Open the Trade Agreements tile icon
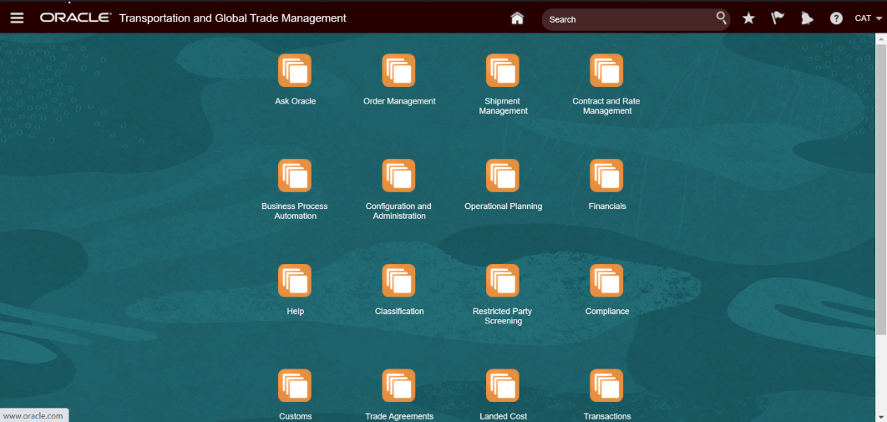This screenshot has width=887, height=422. [398, 386]
